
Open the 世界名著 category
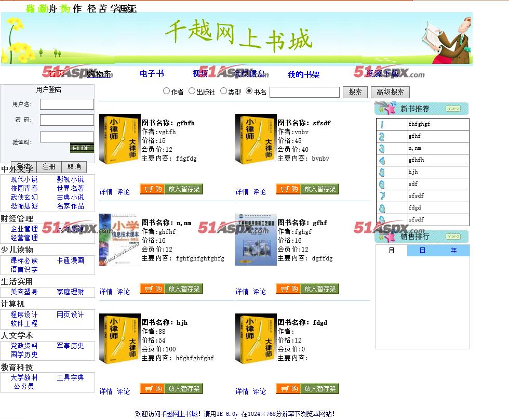(x=70, y=188)
